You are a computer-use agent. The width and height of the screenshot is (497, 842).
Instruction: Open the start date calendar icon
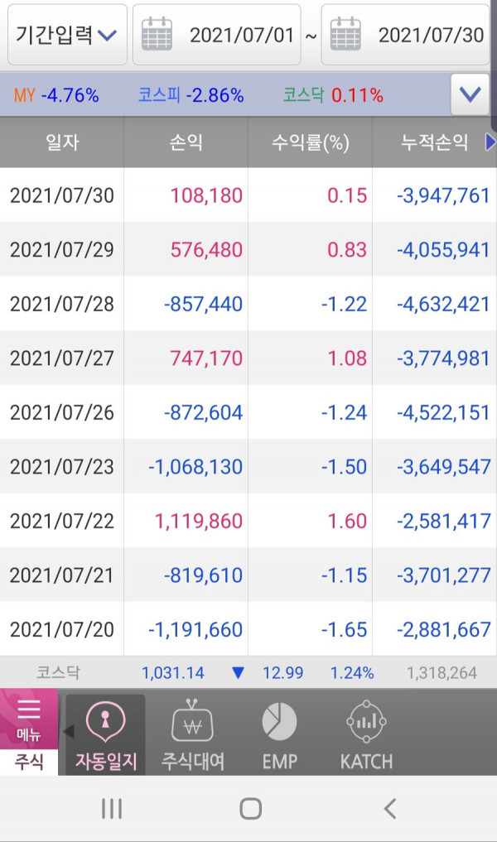pyautogui.click(x=157, y=34)
